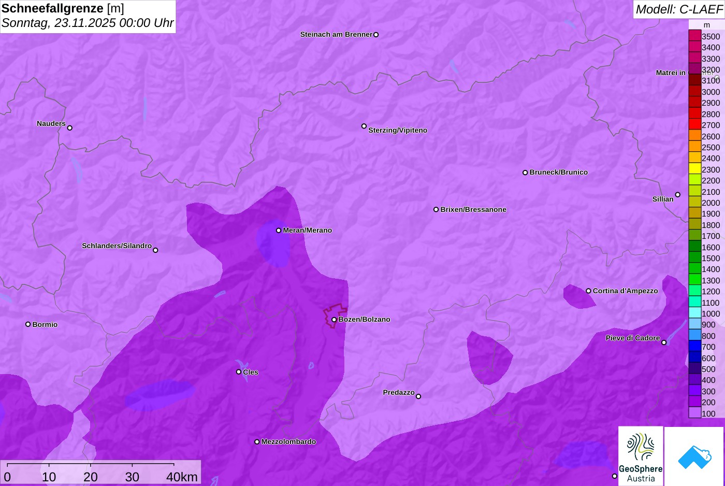Select the Schlanders/Silandro text label
725x486 pixels.
[117, 246]
